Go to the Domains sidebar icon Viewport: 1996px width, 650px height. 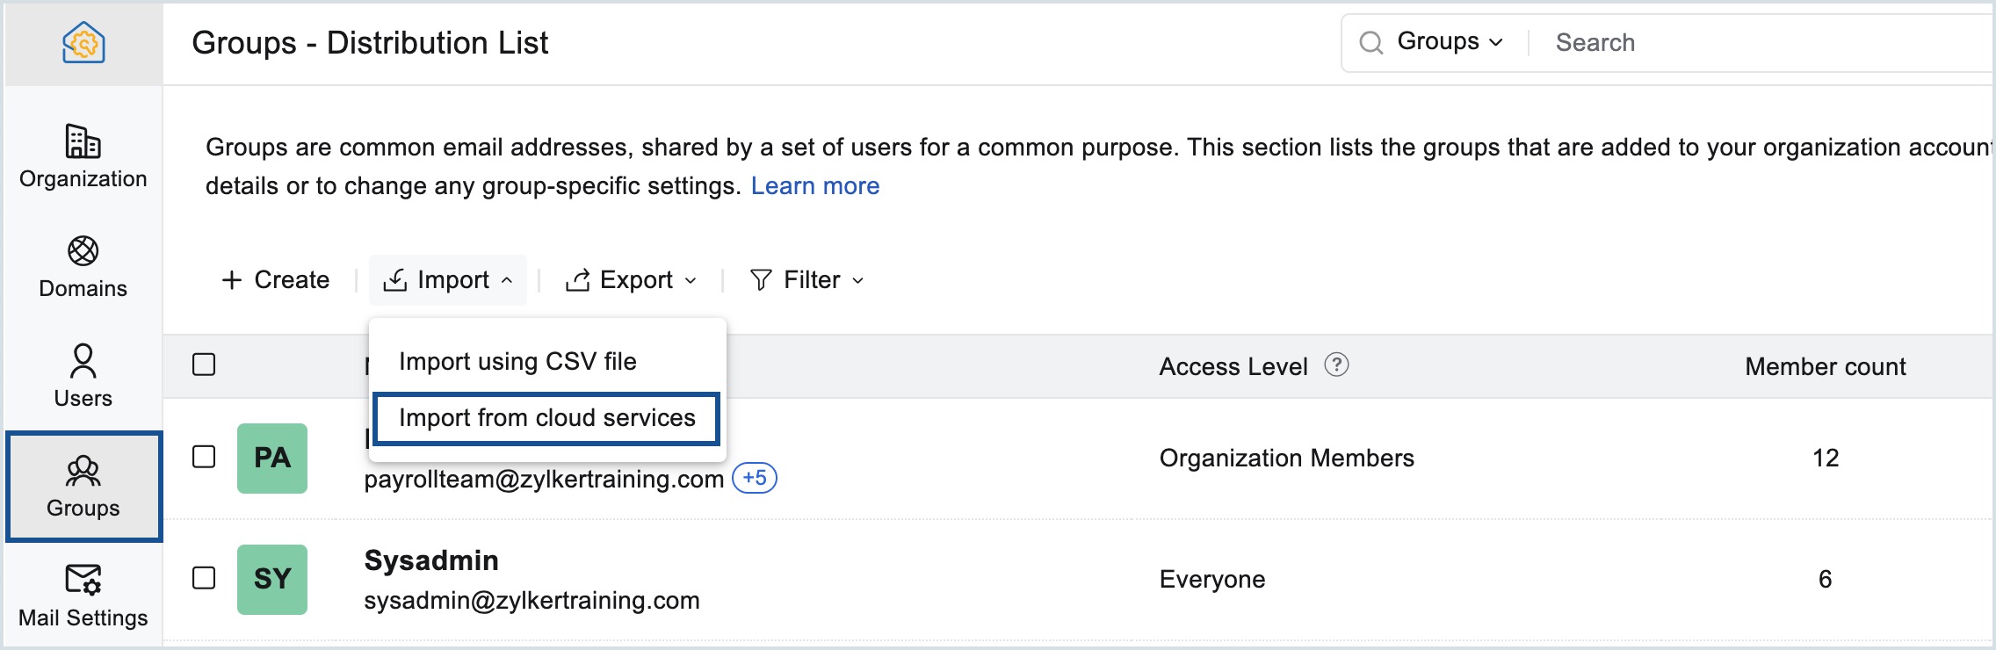coord(83,251)
